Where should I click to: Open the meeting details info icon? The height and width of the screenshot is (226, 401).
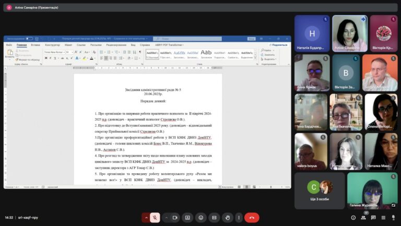pyautogui.click(x=353, y=218)
